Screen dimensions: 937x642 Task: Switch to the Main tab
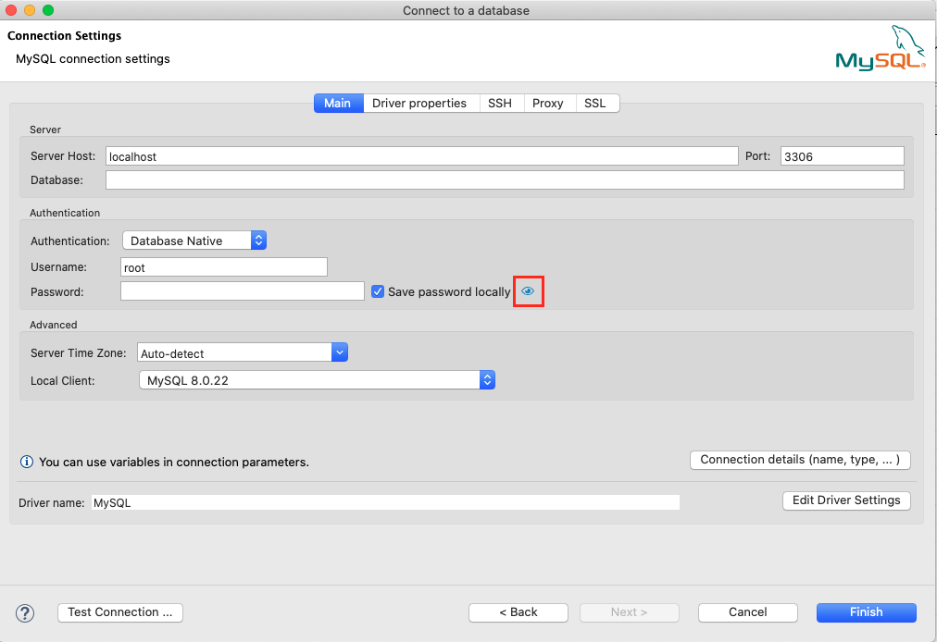(338, 104)
